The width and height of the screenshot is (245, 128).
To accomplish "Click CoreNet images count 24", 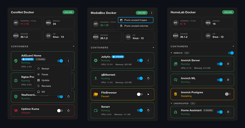I will pyautogui.click(x=54, y=24).
